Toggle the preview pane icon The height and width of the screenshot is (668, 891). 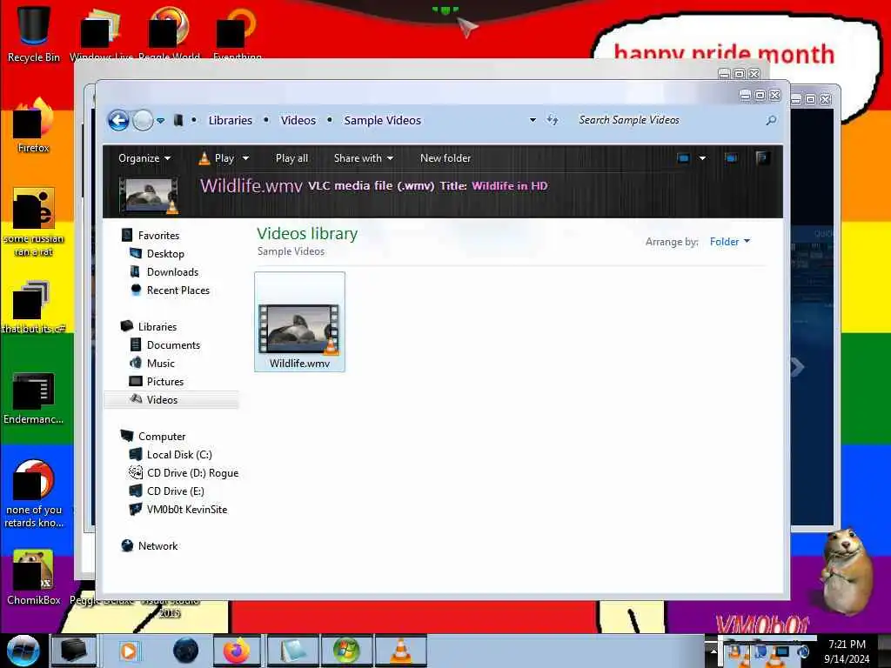click(x=731, y=158)
